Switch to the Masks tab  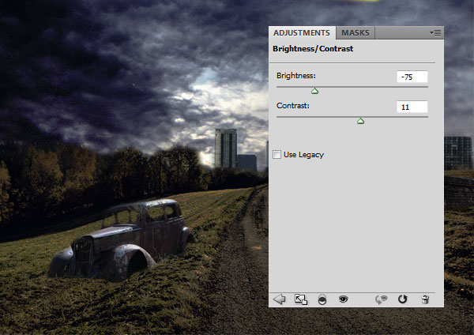(355, 32)
